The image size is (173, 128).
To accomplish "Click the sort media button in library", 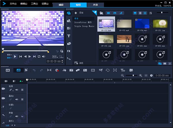I will tap(151, 13).
